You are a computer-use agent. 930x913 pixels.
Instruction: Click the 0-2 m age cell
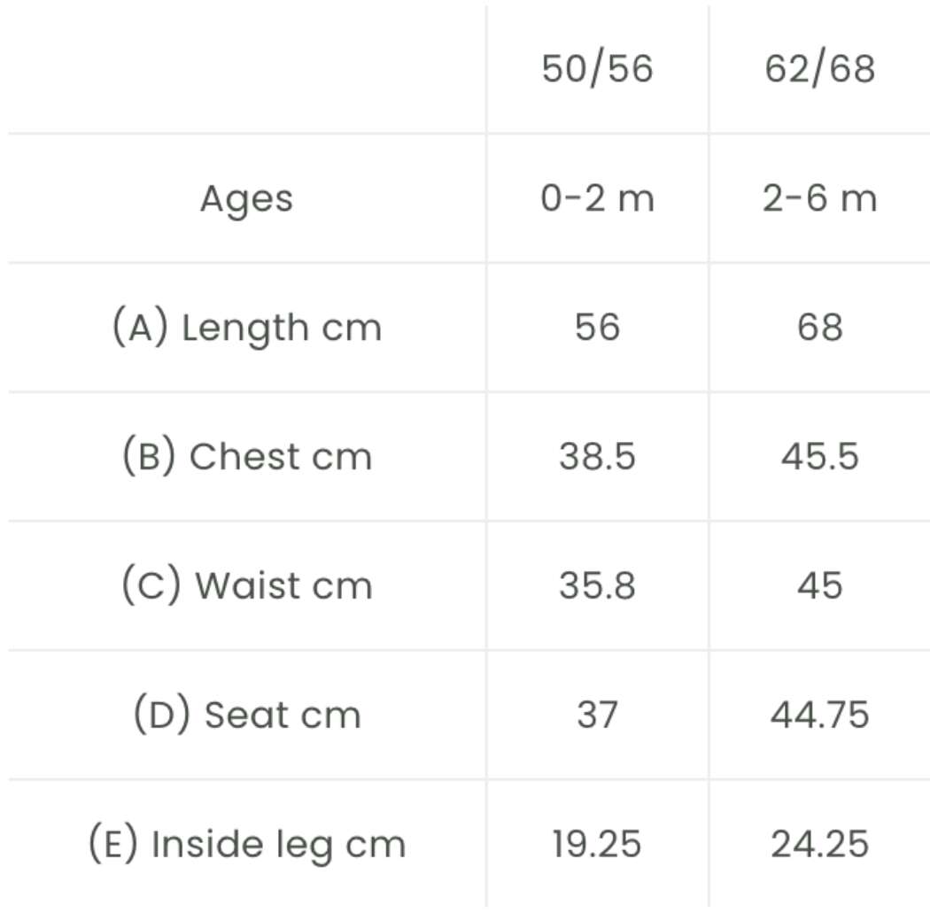click(597, 198)
